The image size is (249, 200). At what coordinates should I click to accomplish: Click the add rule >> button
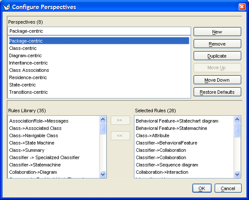click(x=120, y=120)
